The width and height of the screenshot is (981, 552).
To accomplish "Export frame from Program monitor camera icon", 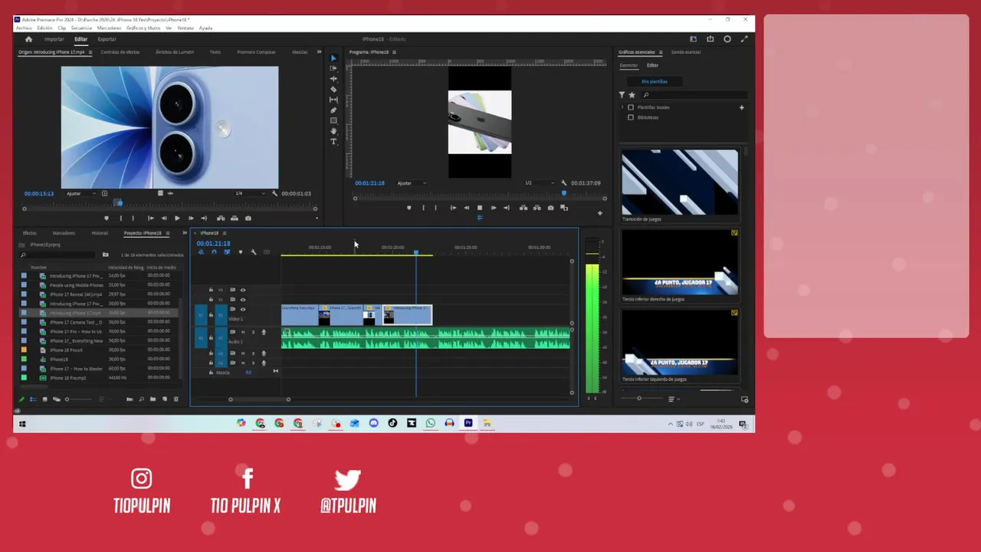I will click(x=550, y=208).
